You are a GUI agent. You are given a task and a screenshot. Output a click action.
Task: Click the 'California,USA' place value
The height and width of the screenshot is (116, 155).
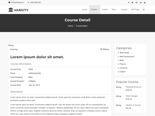35,73
